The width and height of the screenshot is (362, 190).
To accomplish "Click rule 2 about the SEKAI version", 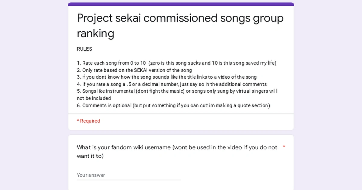I will (134, 70).
